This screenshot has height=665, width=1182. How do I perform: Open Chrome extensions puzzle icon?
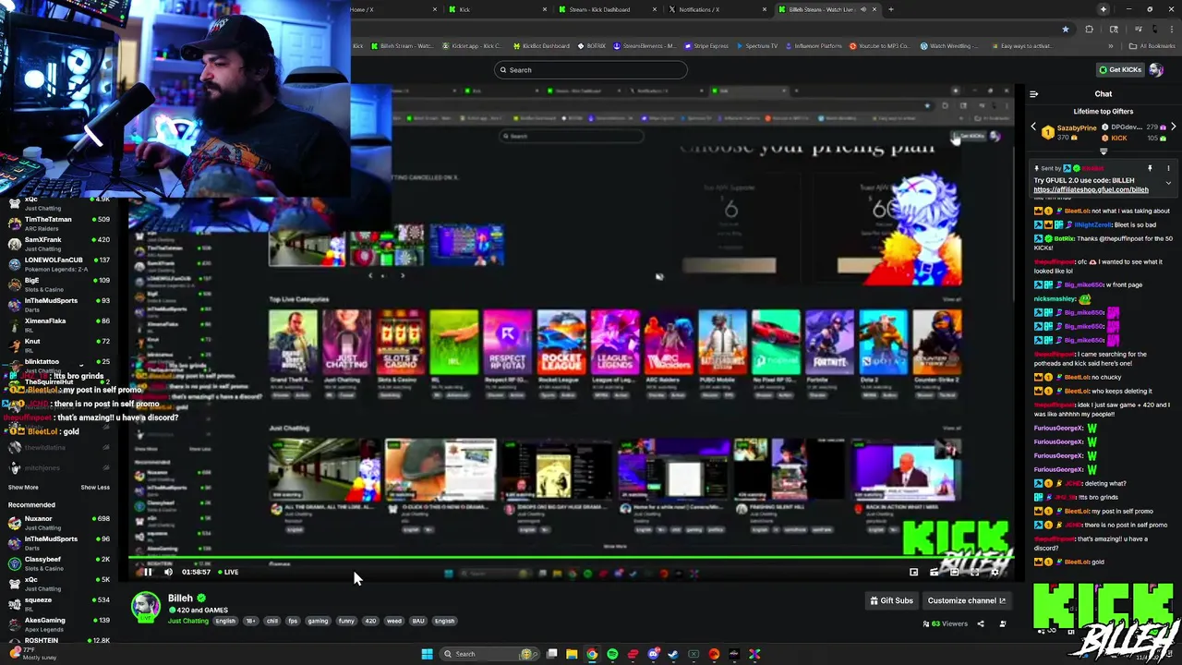1089,29
